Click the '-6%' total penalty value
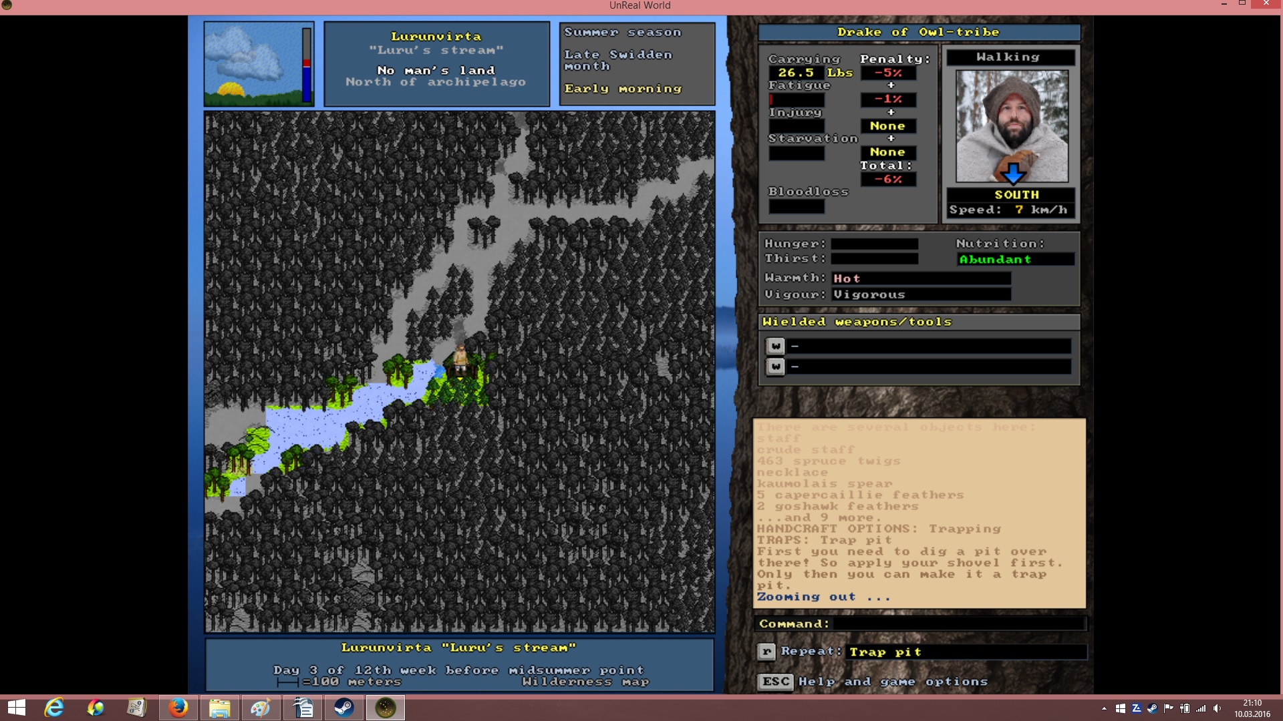This screenshot has height=721, width=1283. (888, 180)
